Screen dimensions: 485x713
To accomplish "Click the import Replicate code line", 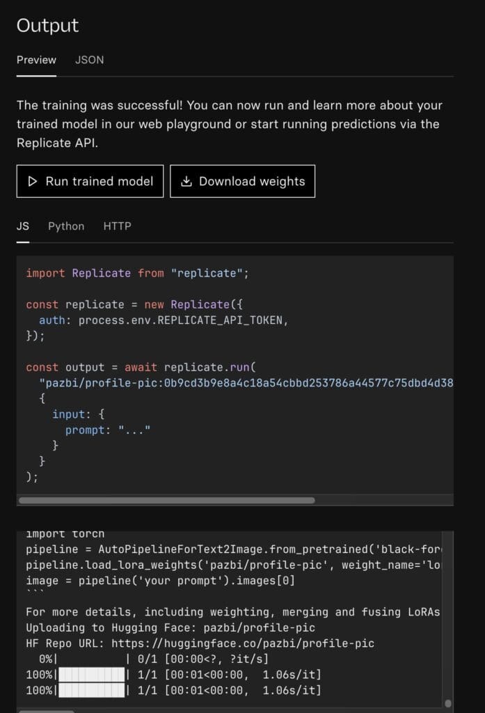I will point(137,273).
